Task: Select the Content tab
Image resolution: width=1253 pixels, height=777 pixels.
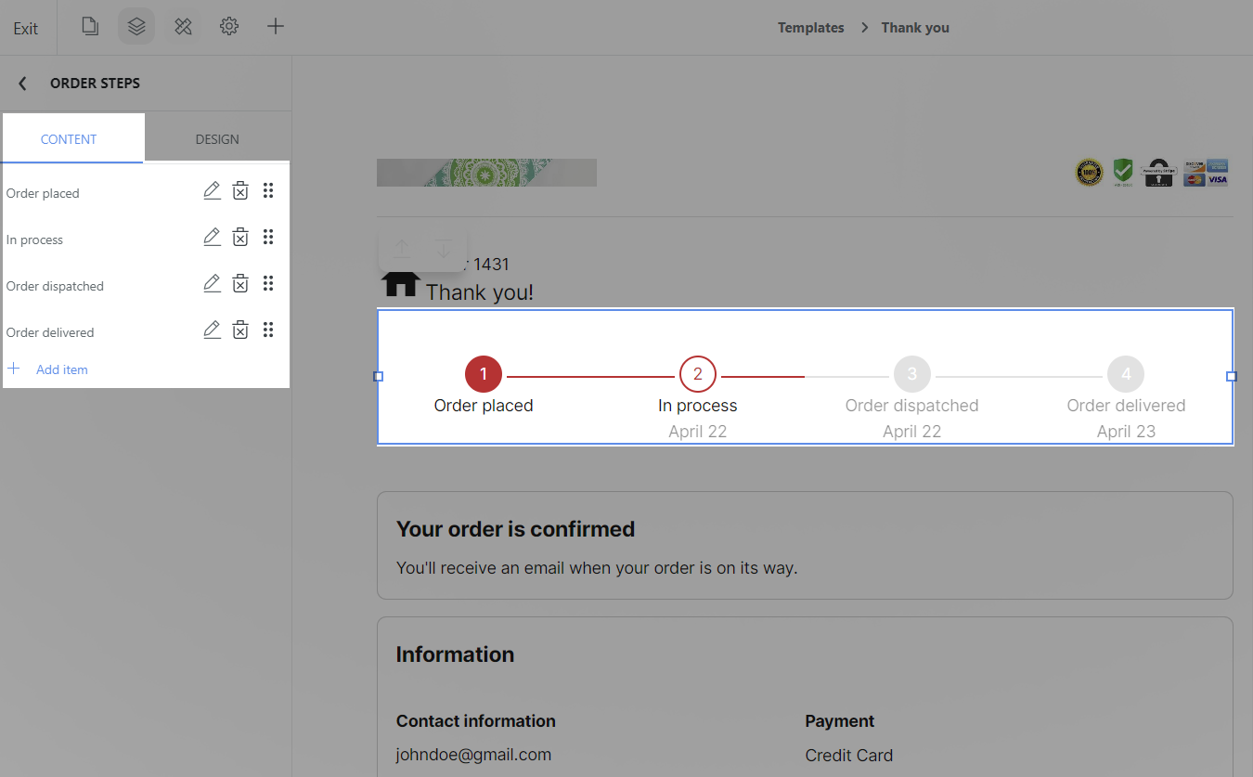Action: pyautogui.click(x=69, y=139)
